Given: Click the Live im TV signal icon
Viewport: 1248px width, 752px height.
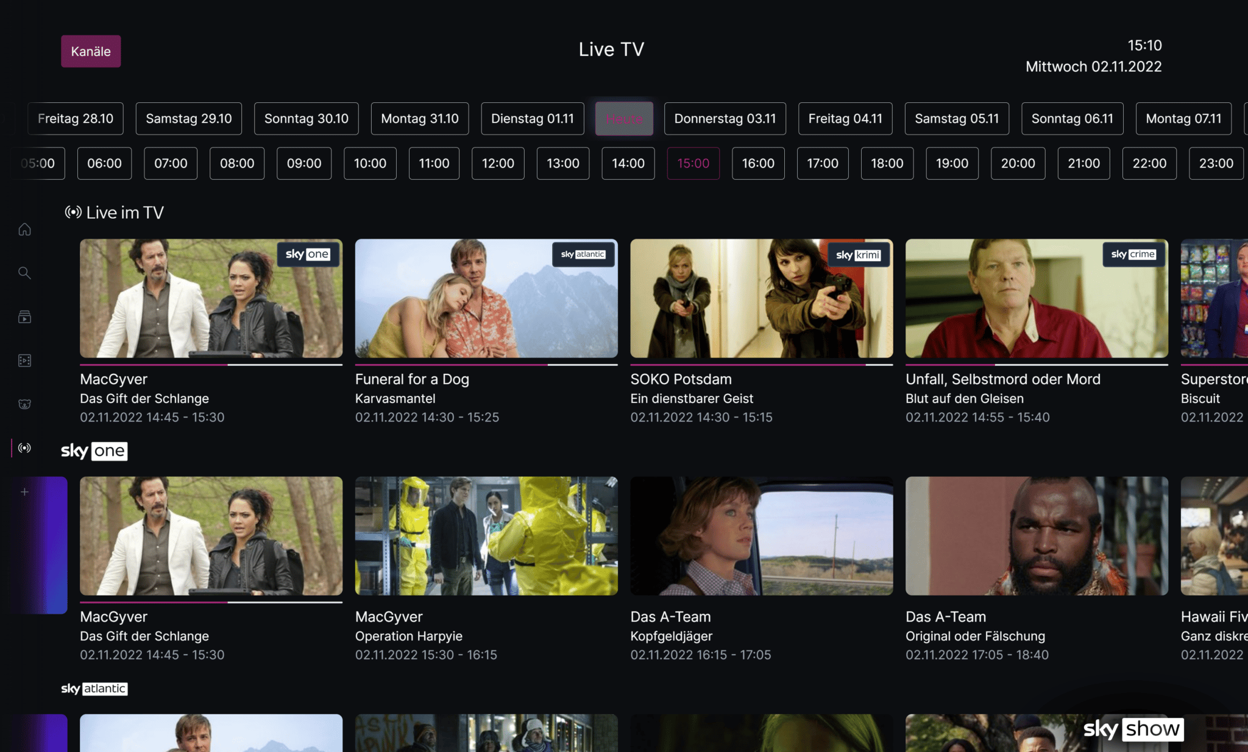Looking at the screenshot, I should [x=73, y=212].
